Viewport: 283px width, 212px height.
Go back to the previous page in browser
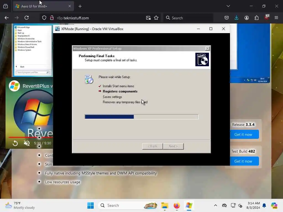coord(7,18)
